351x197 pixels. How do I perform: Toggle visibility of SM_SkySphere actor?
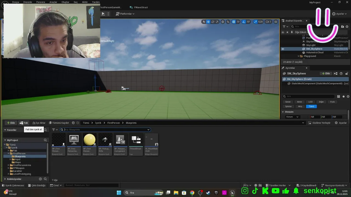click(283, 49)
